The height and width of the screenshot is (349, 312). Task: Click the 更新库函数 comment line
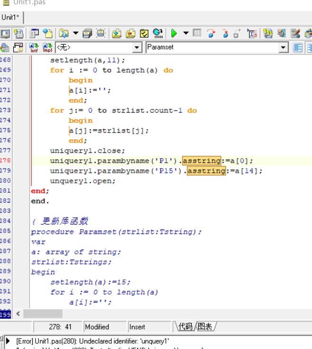coord(60,221)
